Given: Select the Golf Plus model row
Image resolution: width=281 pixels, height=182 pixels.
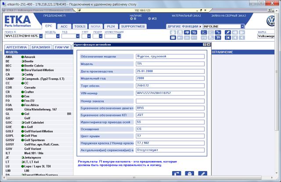Looking at the screenshot, I should coord(39,136).
